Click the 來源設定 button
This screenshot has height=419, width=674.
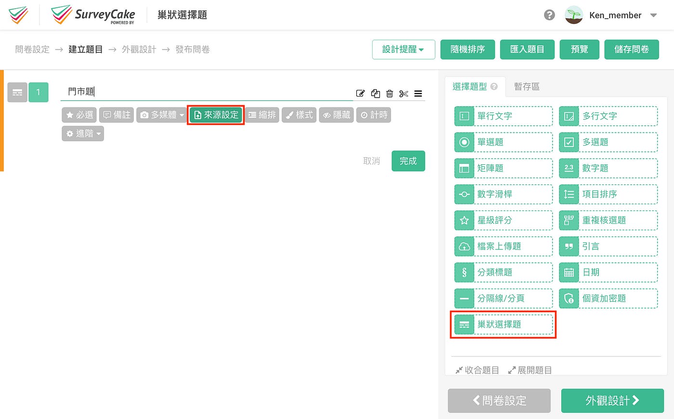[216, 115]
